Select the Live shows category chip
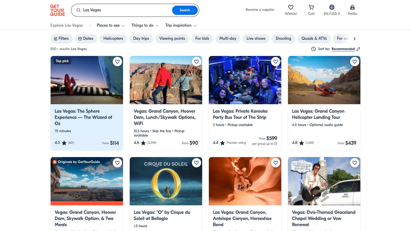 pos(256,38)
